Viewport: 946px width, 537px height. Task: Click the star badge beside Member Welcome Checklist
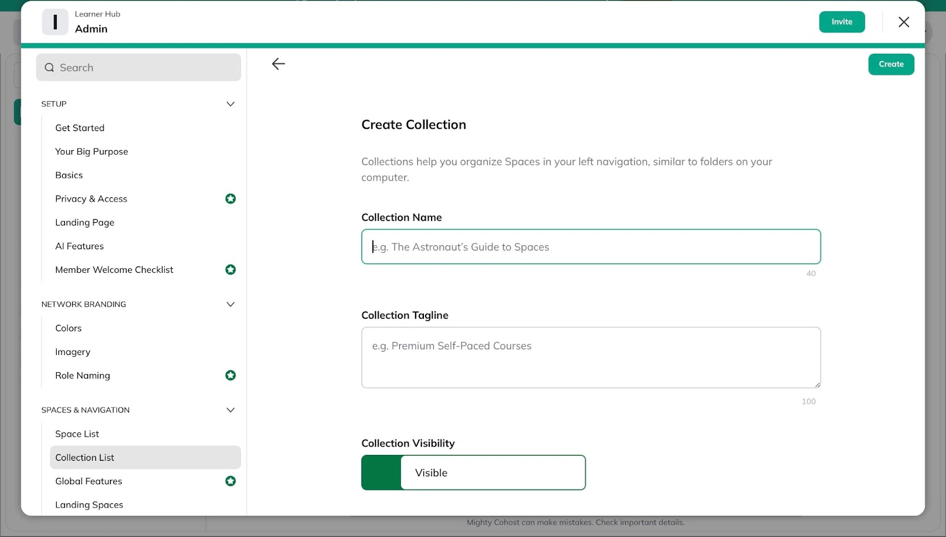point(231,269)
